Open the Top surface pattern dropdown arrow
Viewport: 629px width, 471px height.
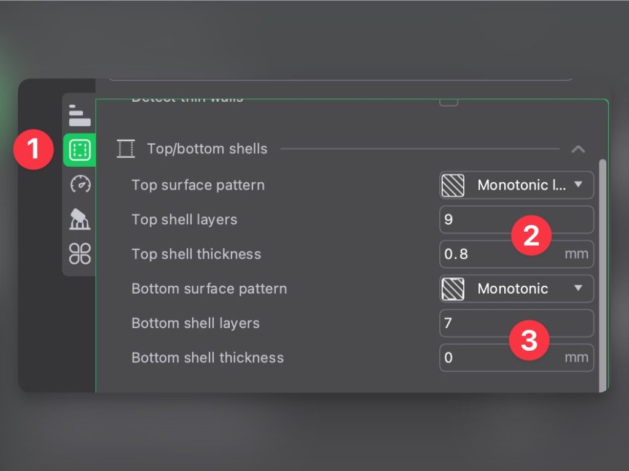click(578, 185)
